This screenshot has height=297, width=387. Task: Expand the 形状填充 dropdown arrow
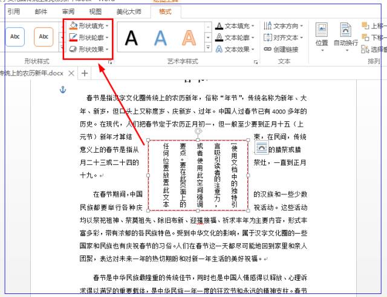coord(107,25)
